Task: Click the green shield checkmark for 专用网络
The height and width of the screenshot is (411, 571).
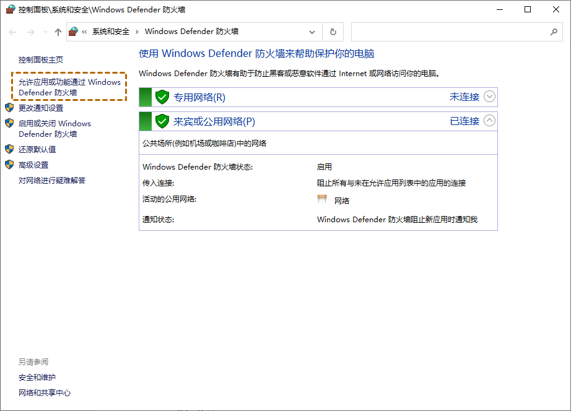Action: click(162, 97)
